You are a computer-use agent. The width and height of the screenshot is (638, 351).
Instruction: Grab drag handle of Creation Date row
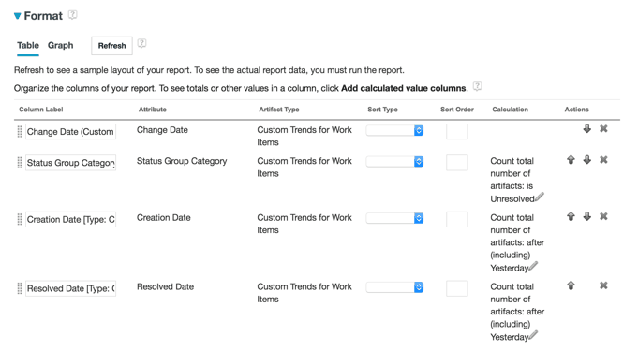point(20,219)
